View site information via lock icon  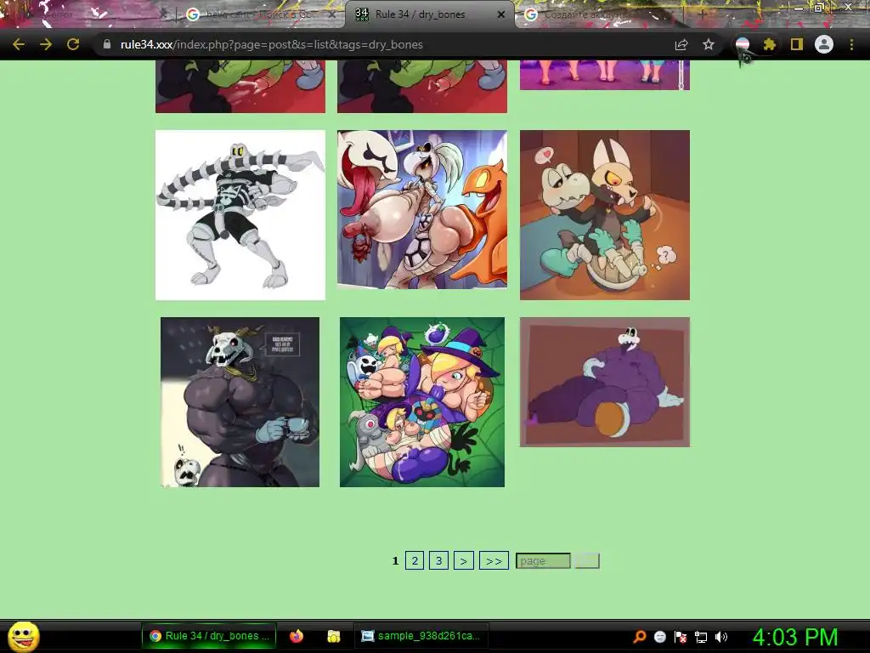pyautogui.click(x=107, y=44)
